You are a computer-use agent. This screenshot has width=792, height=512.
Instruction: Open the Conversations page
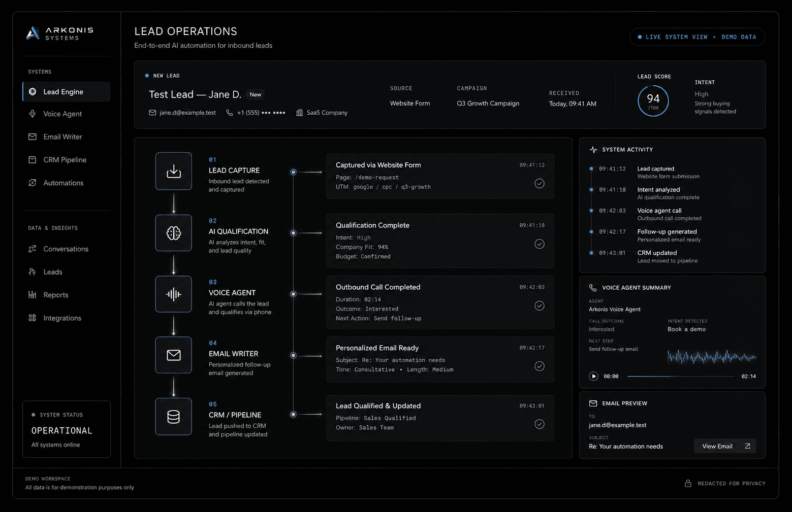pyautogui.click(x=67, y=249)
